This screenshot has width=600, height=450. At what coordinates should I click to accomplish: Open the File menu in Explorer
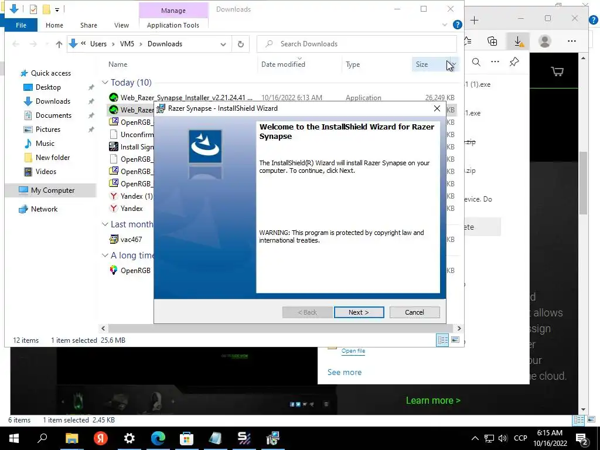(x=21, y=25)
